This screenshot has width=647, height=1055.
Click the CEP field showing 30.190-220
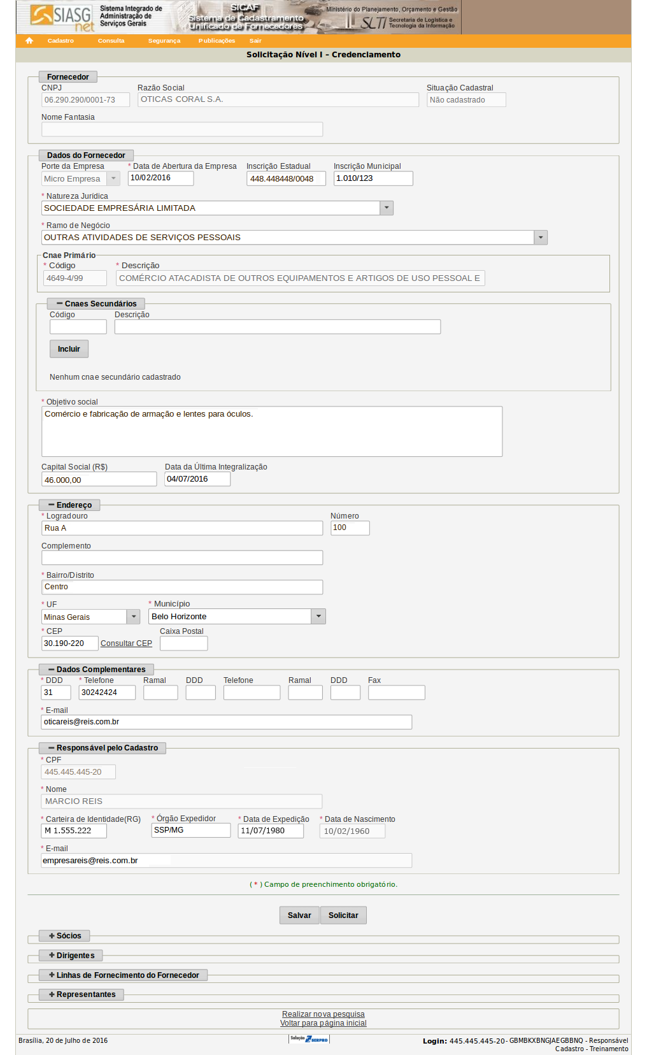70,643
